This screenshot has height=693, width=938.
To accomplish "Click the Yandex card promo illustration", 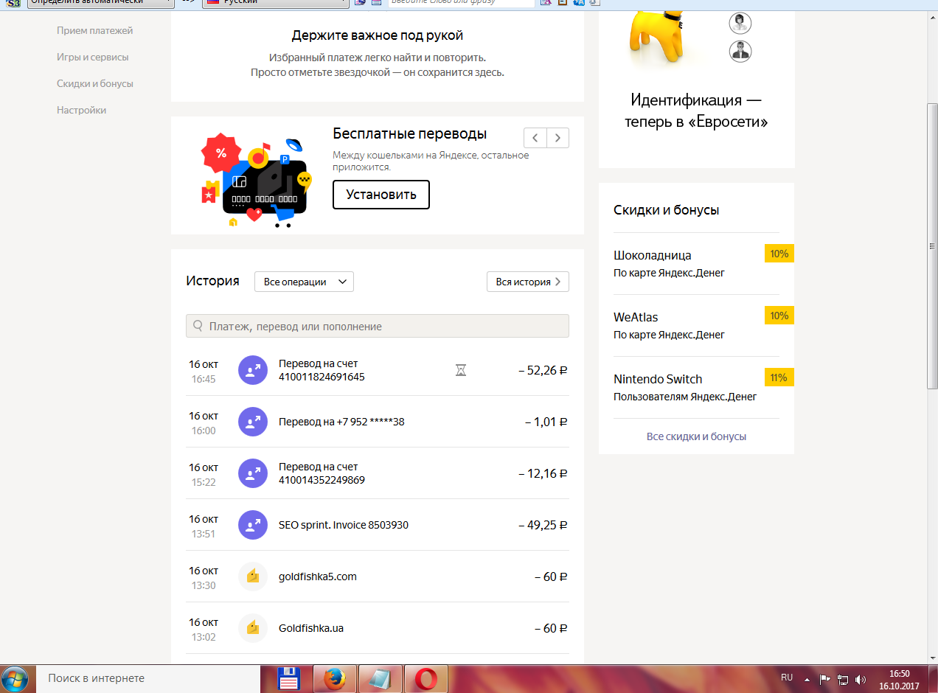I will pyautogui.click(x=256, y=180).
